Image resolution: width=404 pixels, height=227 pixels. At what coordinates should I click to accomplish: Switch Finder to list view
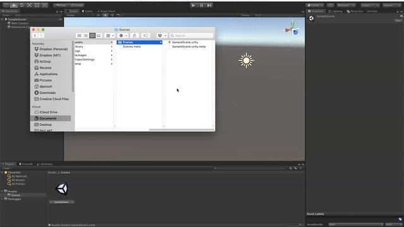click(86, 35)
